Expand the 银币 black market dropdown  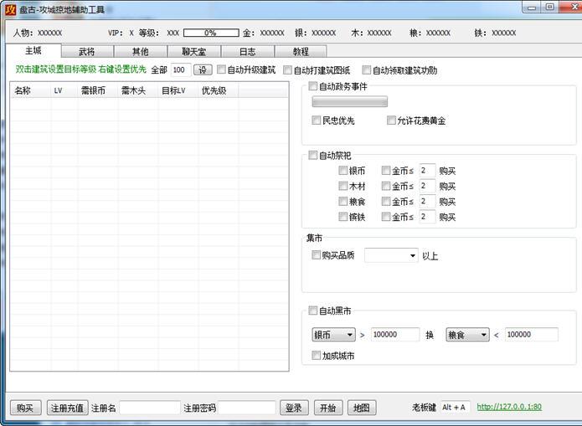(x=333, y=335)
